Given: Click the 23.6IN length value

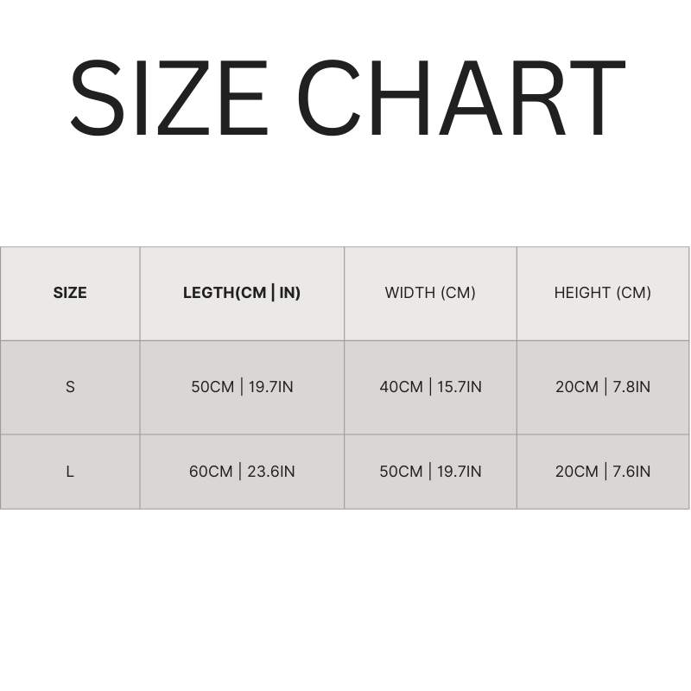Looking at the screenshot, I should (x=271, y=472).
